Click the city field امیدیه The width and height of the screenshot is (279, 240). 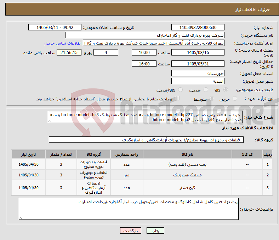(198, 81)
